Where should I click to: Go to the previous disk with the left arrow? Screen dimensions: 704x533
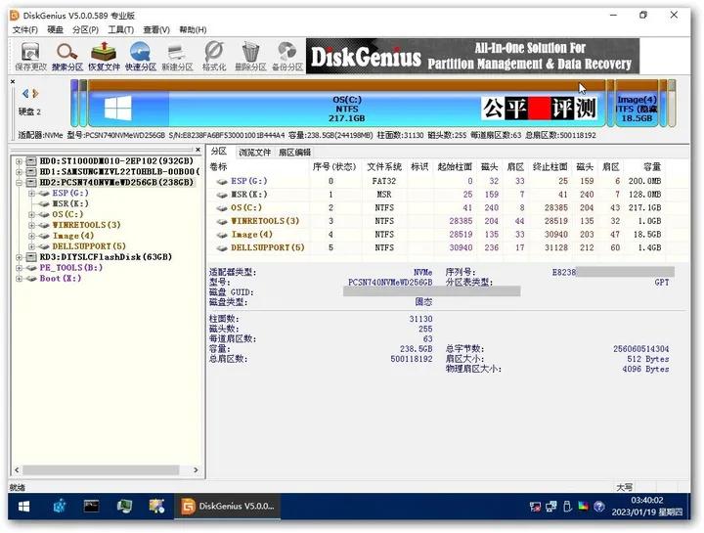coord(25,94)
